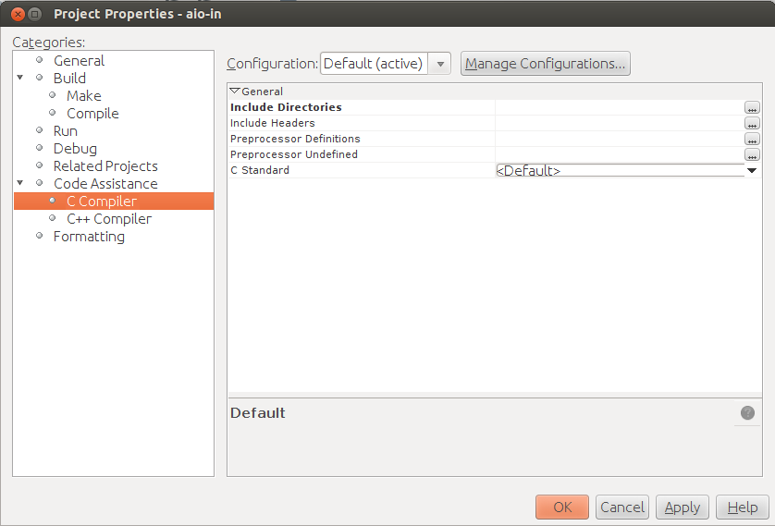Click the Apply button

[x=682, y=508]
